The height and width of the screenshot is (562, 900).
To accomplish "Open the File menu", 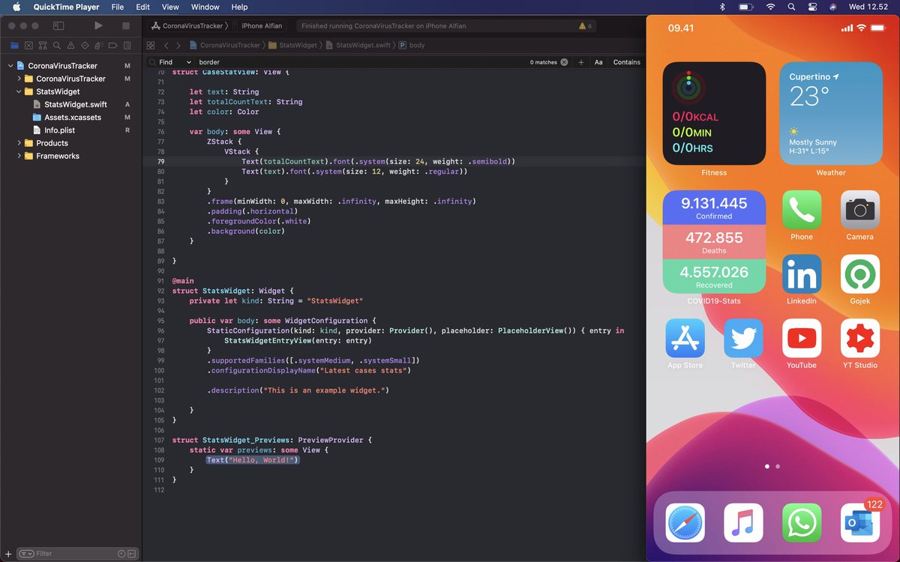I will [x=118, y=7].
